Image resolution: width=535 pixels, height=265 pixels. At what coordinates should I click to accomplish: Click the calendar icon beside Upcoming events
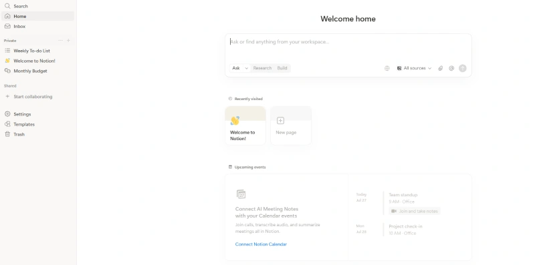pos(230,167)
